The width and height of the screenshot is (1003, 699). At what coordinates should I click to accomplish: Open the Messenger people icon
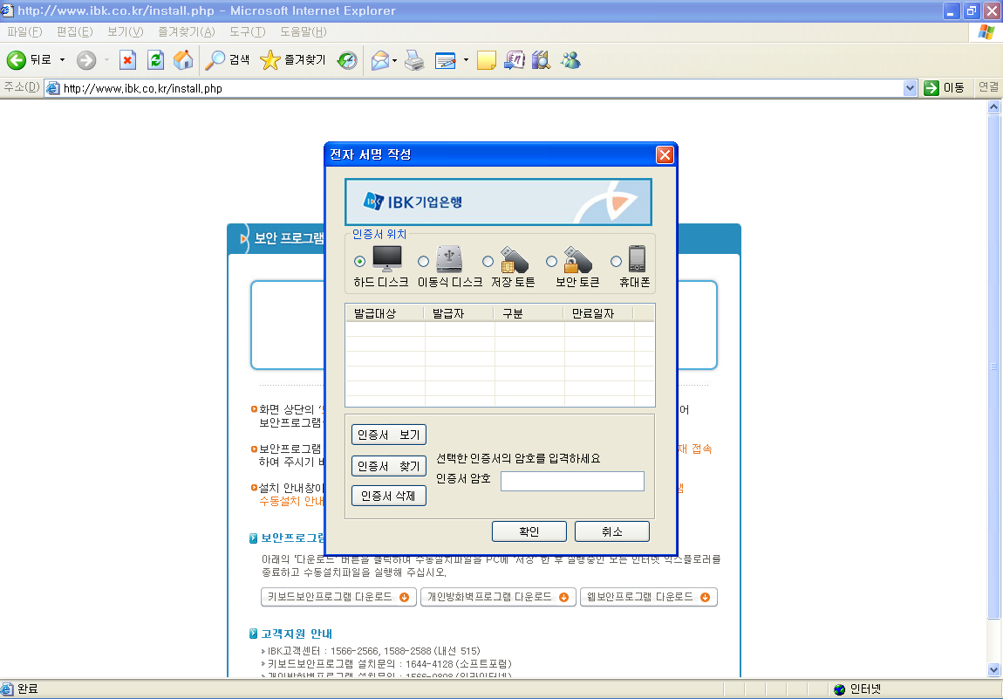point(570,60)
